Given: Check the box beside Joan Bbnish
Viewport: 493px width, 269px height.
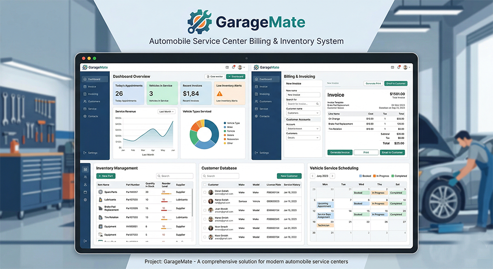Looking at the screenshot, I should point(205,210).
